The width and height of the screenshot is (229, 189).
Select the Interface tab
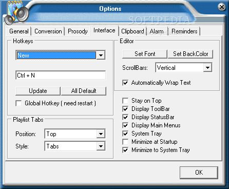click(x=104, y=30)
